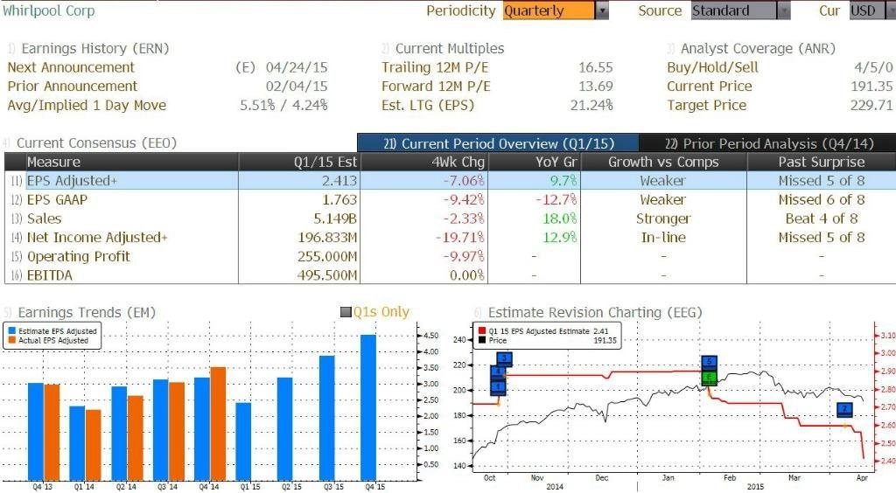896x493 pixels.
Task: Click the Prior Announcement date 02/04/15
Action: [x=297, y=87]
